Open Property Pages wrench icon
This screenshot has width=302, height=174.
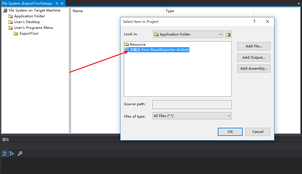(20, 153)
